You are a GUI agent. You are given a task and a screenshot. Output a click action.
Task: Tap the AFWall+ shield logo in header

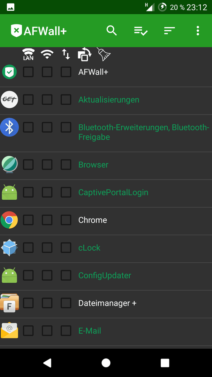[16, 31]
